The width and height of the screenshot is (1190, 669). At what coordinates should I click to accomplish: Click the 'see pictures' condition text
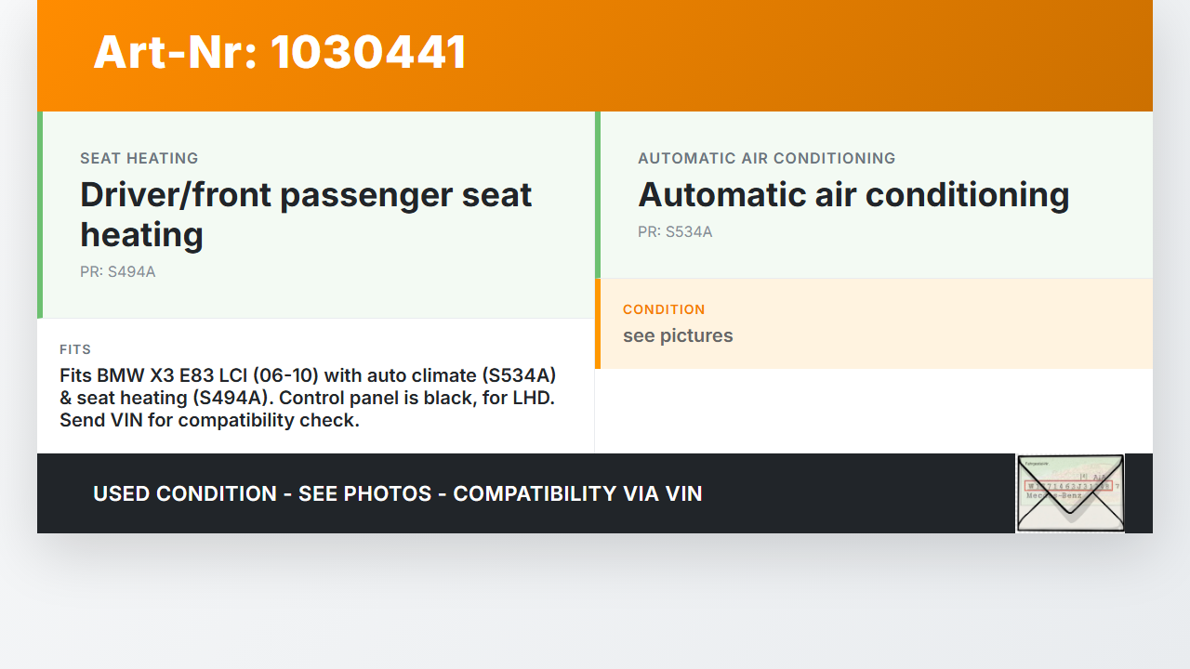[x=678, y=335]
